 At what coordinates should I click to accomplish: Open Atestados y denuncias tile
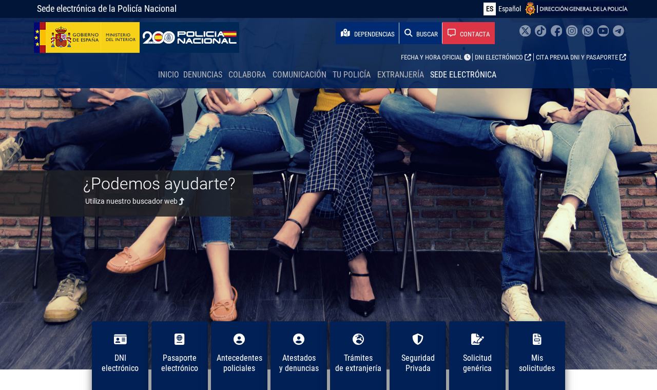(299, 356)
